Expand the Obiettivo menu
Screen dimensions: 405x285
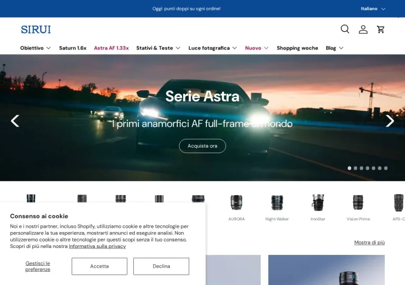(x=36, y=48)
